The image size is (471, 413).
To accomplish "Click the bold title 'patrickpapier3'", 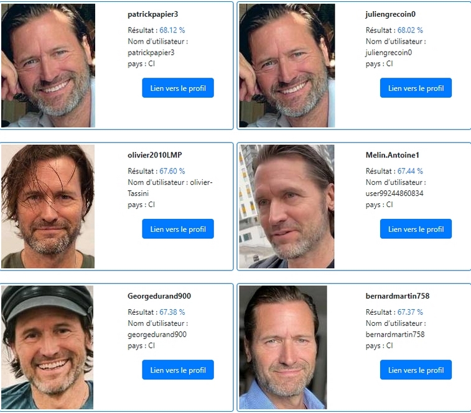I will 152,14.
